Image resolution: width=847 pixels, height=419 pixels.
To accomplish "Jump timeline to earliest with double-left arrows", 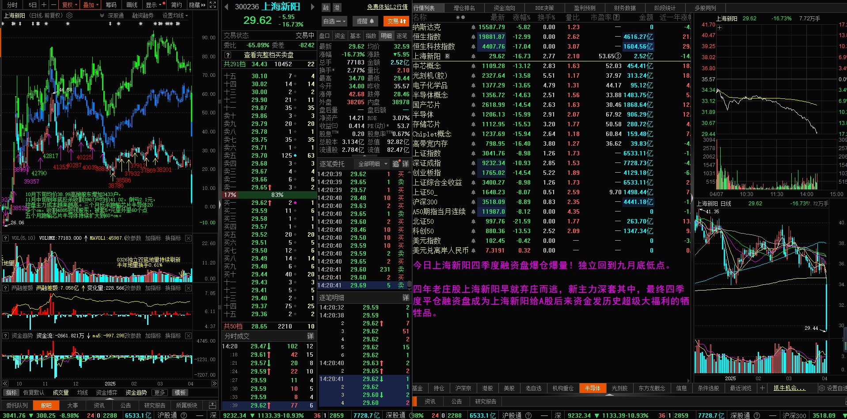I will coord(5,384).
